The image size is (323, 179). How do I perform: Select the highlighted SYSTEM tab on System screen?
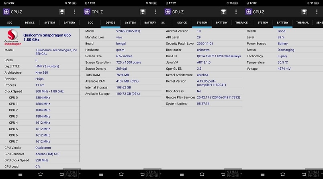[x=202, y=22]
